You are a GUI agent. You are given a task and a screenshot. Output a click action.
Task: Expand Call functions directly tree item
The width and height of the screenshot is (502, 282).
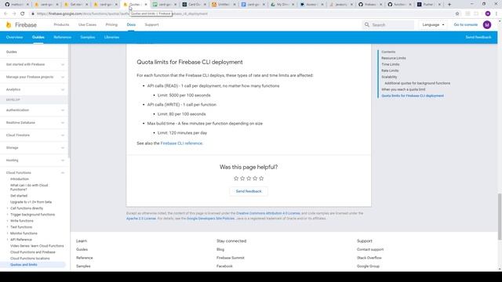coord(7,208)
